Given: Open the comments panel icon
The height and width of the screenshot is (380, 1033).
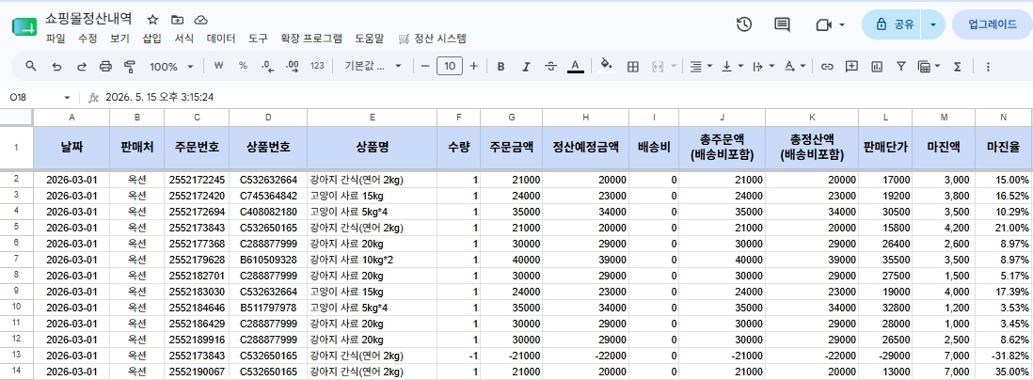Looking at the screenshot, I should click(782, 24).
